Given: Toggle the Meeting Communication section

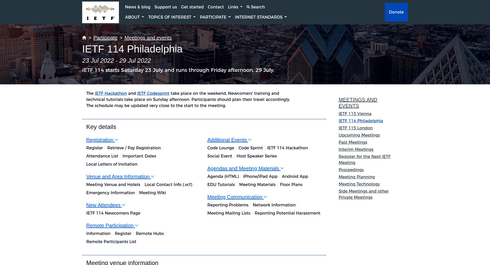Looking at the screenshot, I should click(237, 197).
